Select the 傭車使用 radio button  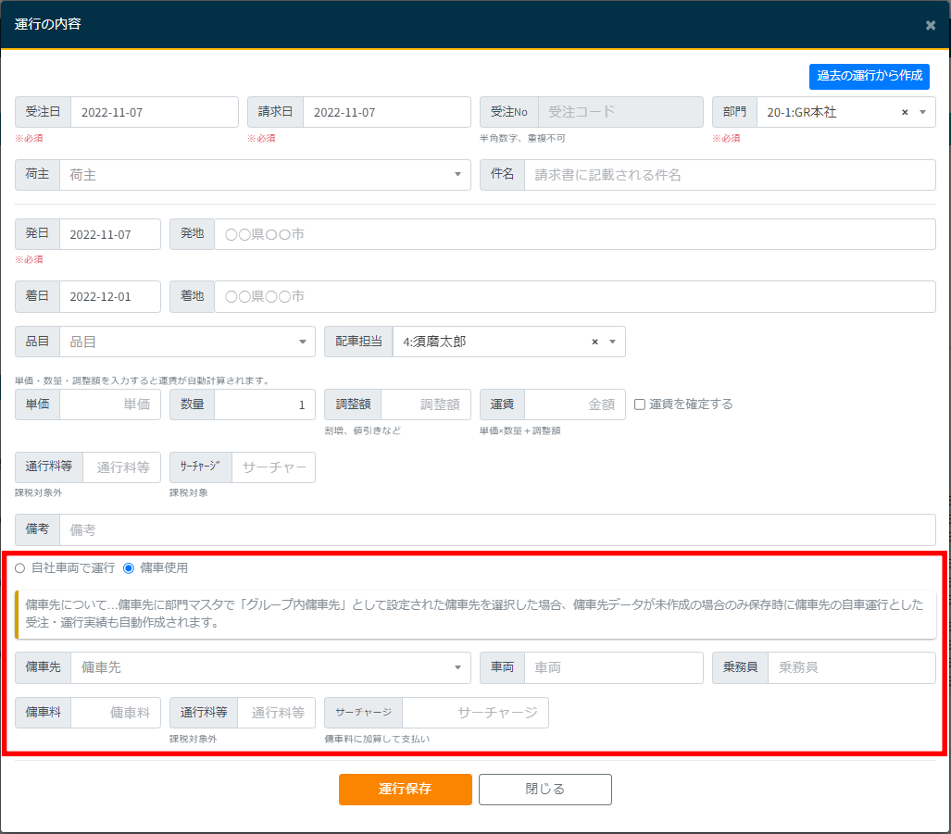tap(129, 567)
